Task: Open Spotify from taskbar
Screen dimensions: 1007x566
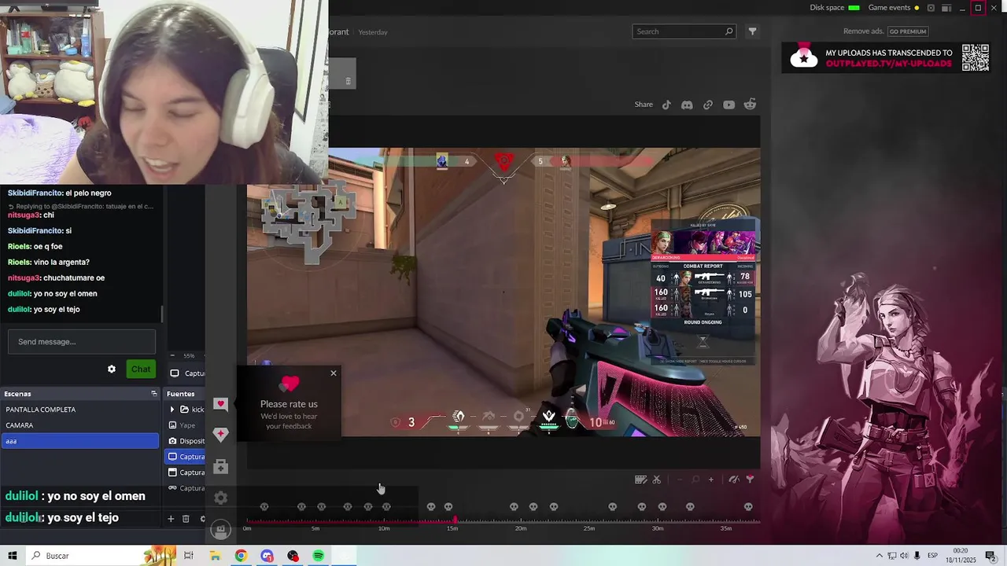Action: pyautogui.click(x=319, y=556)
